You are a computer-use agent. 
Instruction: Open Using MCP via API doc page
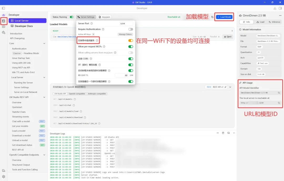21,68
